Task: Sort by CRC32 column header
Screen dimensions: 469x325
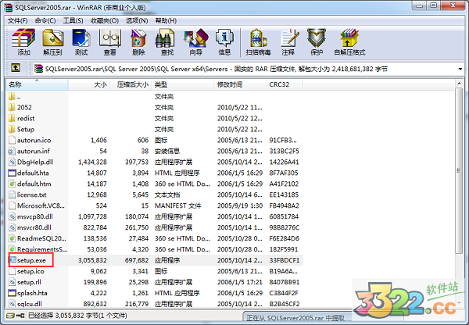Action: pos(285,84)
